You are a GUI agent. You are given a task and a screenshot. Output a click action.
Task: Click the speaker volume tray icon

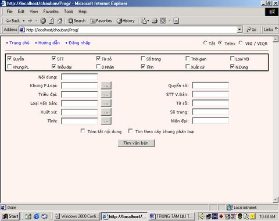coord(202,216)
